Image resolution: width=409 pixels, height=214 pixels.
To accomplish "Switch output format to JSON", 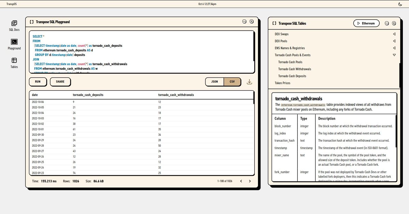I will tap(214, 82).
